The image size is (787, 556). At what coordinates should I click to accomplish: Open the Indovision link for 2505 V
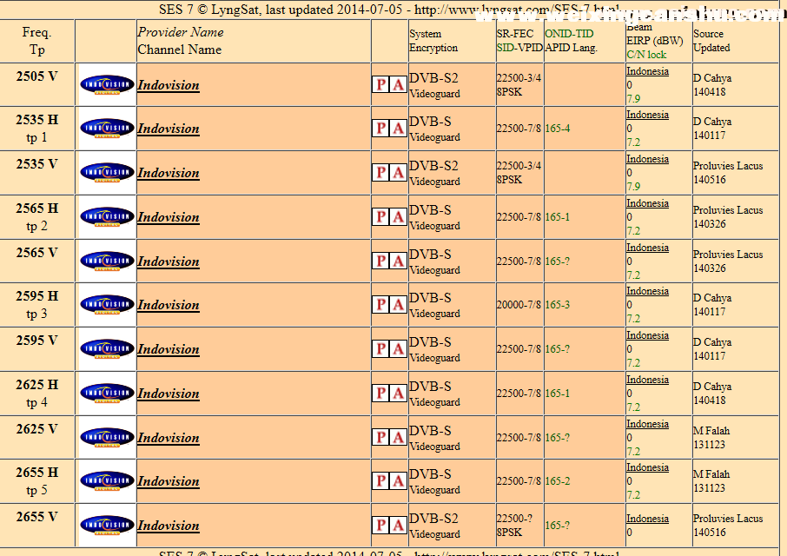point(169,85)
